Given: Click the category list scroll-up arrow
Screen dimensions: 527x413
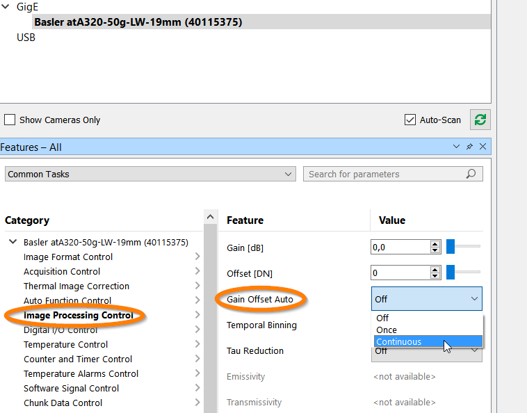Looking at the screenshot, I should click(211, 217).
